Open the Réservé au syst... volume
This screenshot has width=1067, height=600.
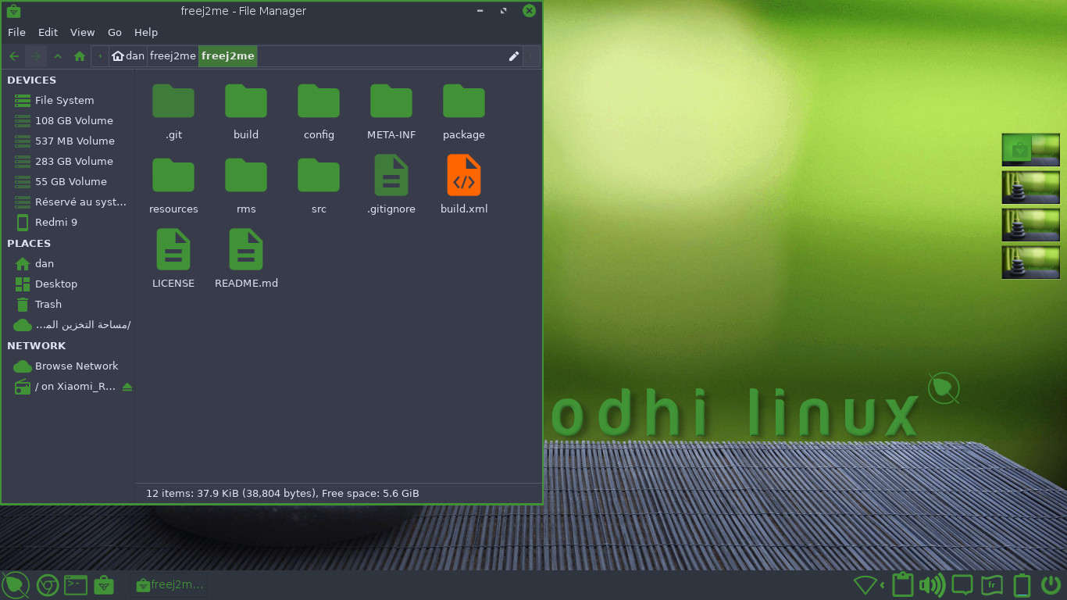point(69,202)
